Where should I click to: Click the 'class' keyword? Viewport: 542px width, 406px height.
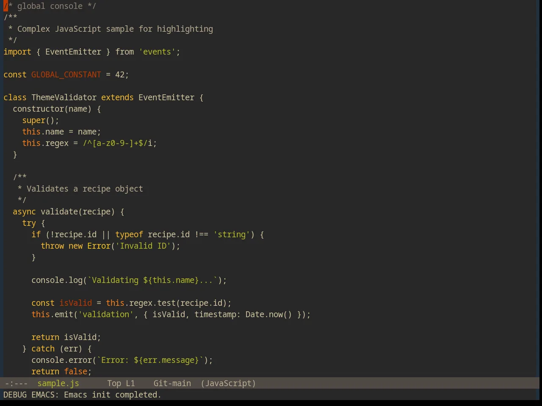(x=15, y=97)
